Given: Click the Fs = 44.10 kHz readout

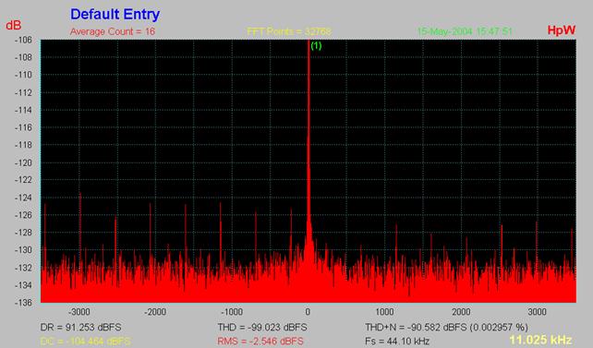Looking at the screenshot, I should click(397, 342).
